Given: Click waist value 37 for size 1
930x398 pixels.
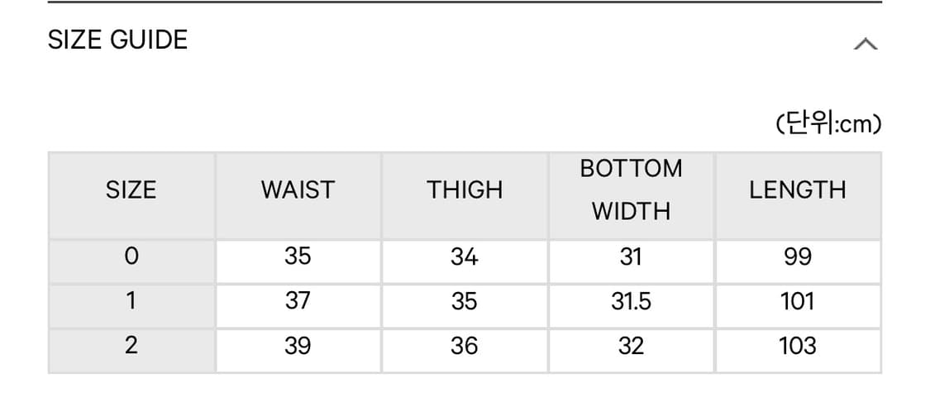Looking at the screenshot, I should [298, 301].
